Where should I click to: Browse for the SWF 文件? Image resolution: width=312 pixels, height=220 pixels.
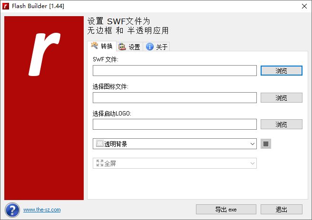click(x=282, y=70)
